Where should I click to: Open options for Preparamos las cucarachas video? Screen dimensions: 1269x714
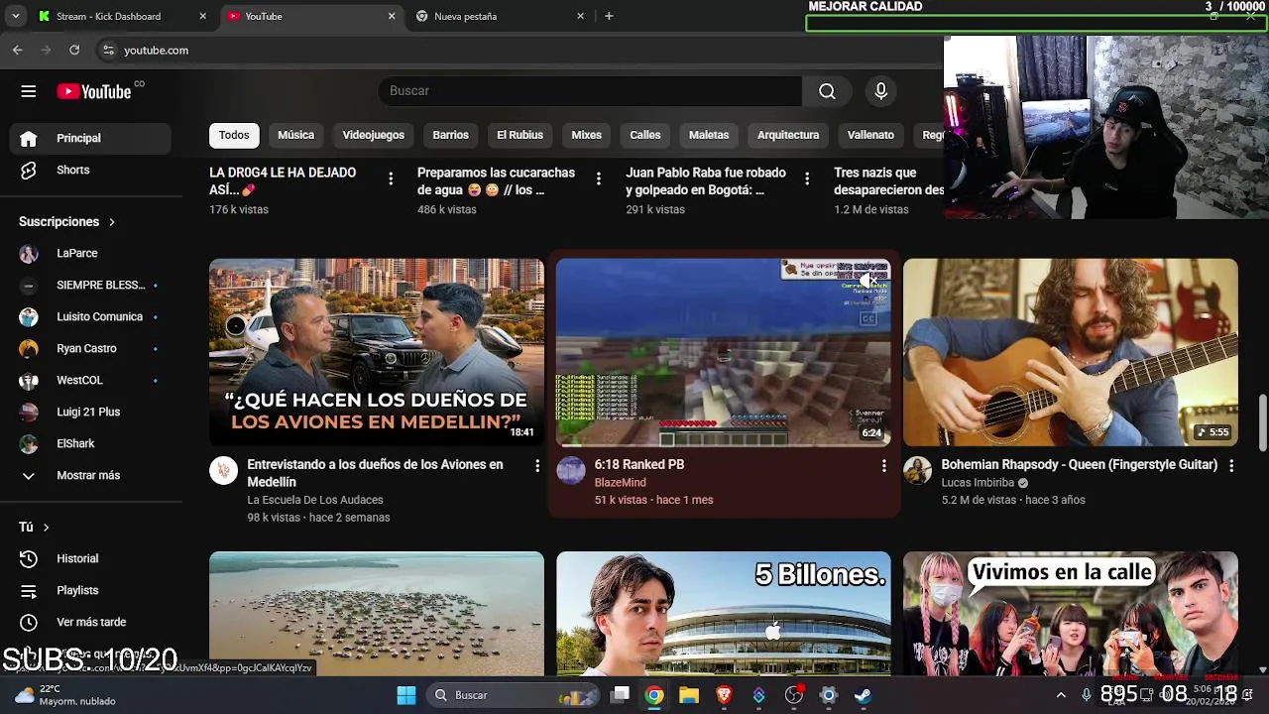[598, 178]
